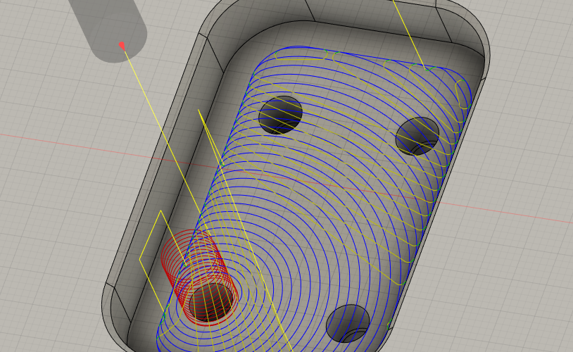The image size is (573, 352).
Task: Select the hole beneath the red helix
Action: pos(211,303)
